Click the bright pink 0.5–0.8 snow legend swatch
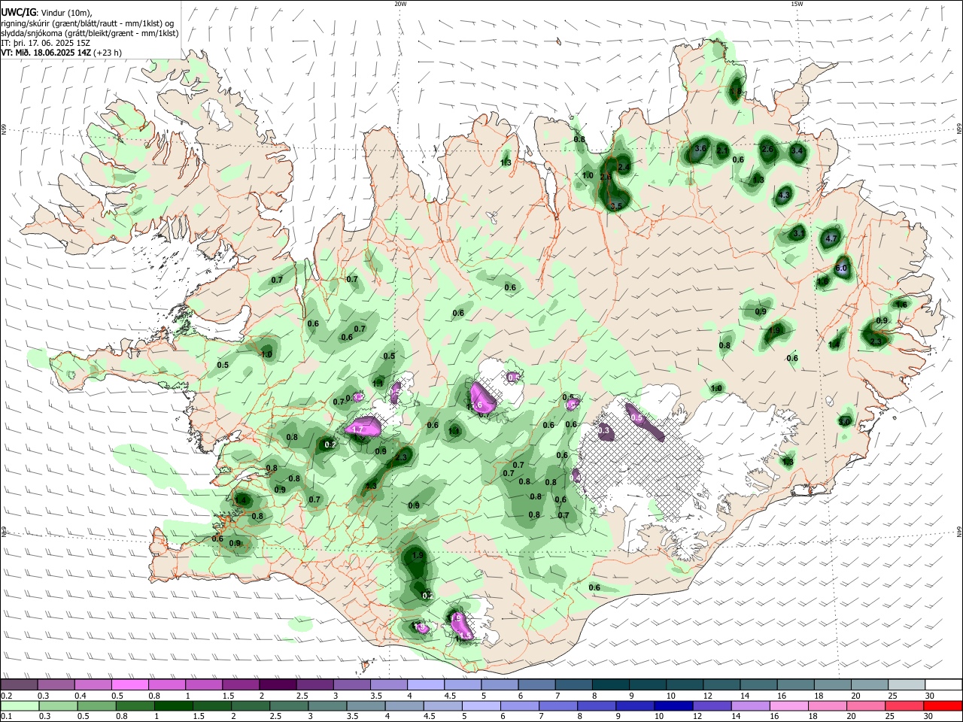This screenshot has width=963, height=722. point(130,684)
